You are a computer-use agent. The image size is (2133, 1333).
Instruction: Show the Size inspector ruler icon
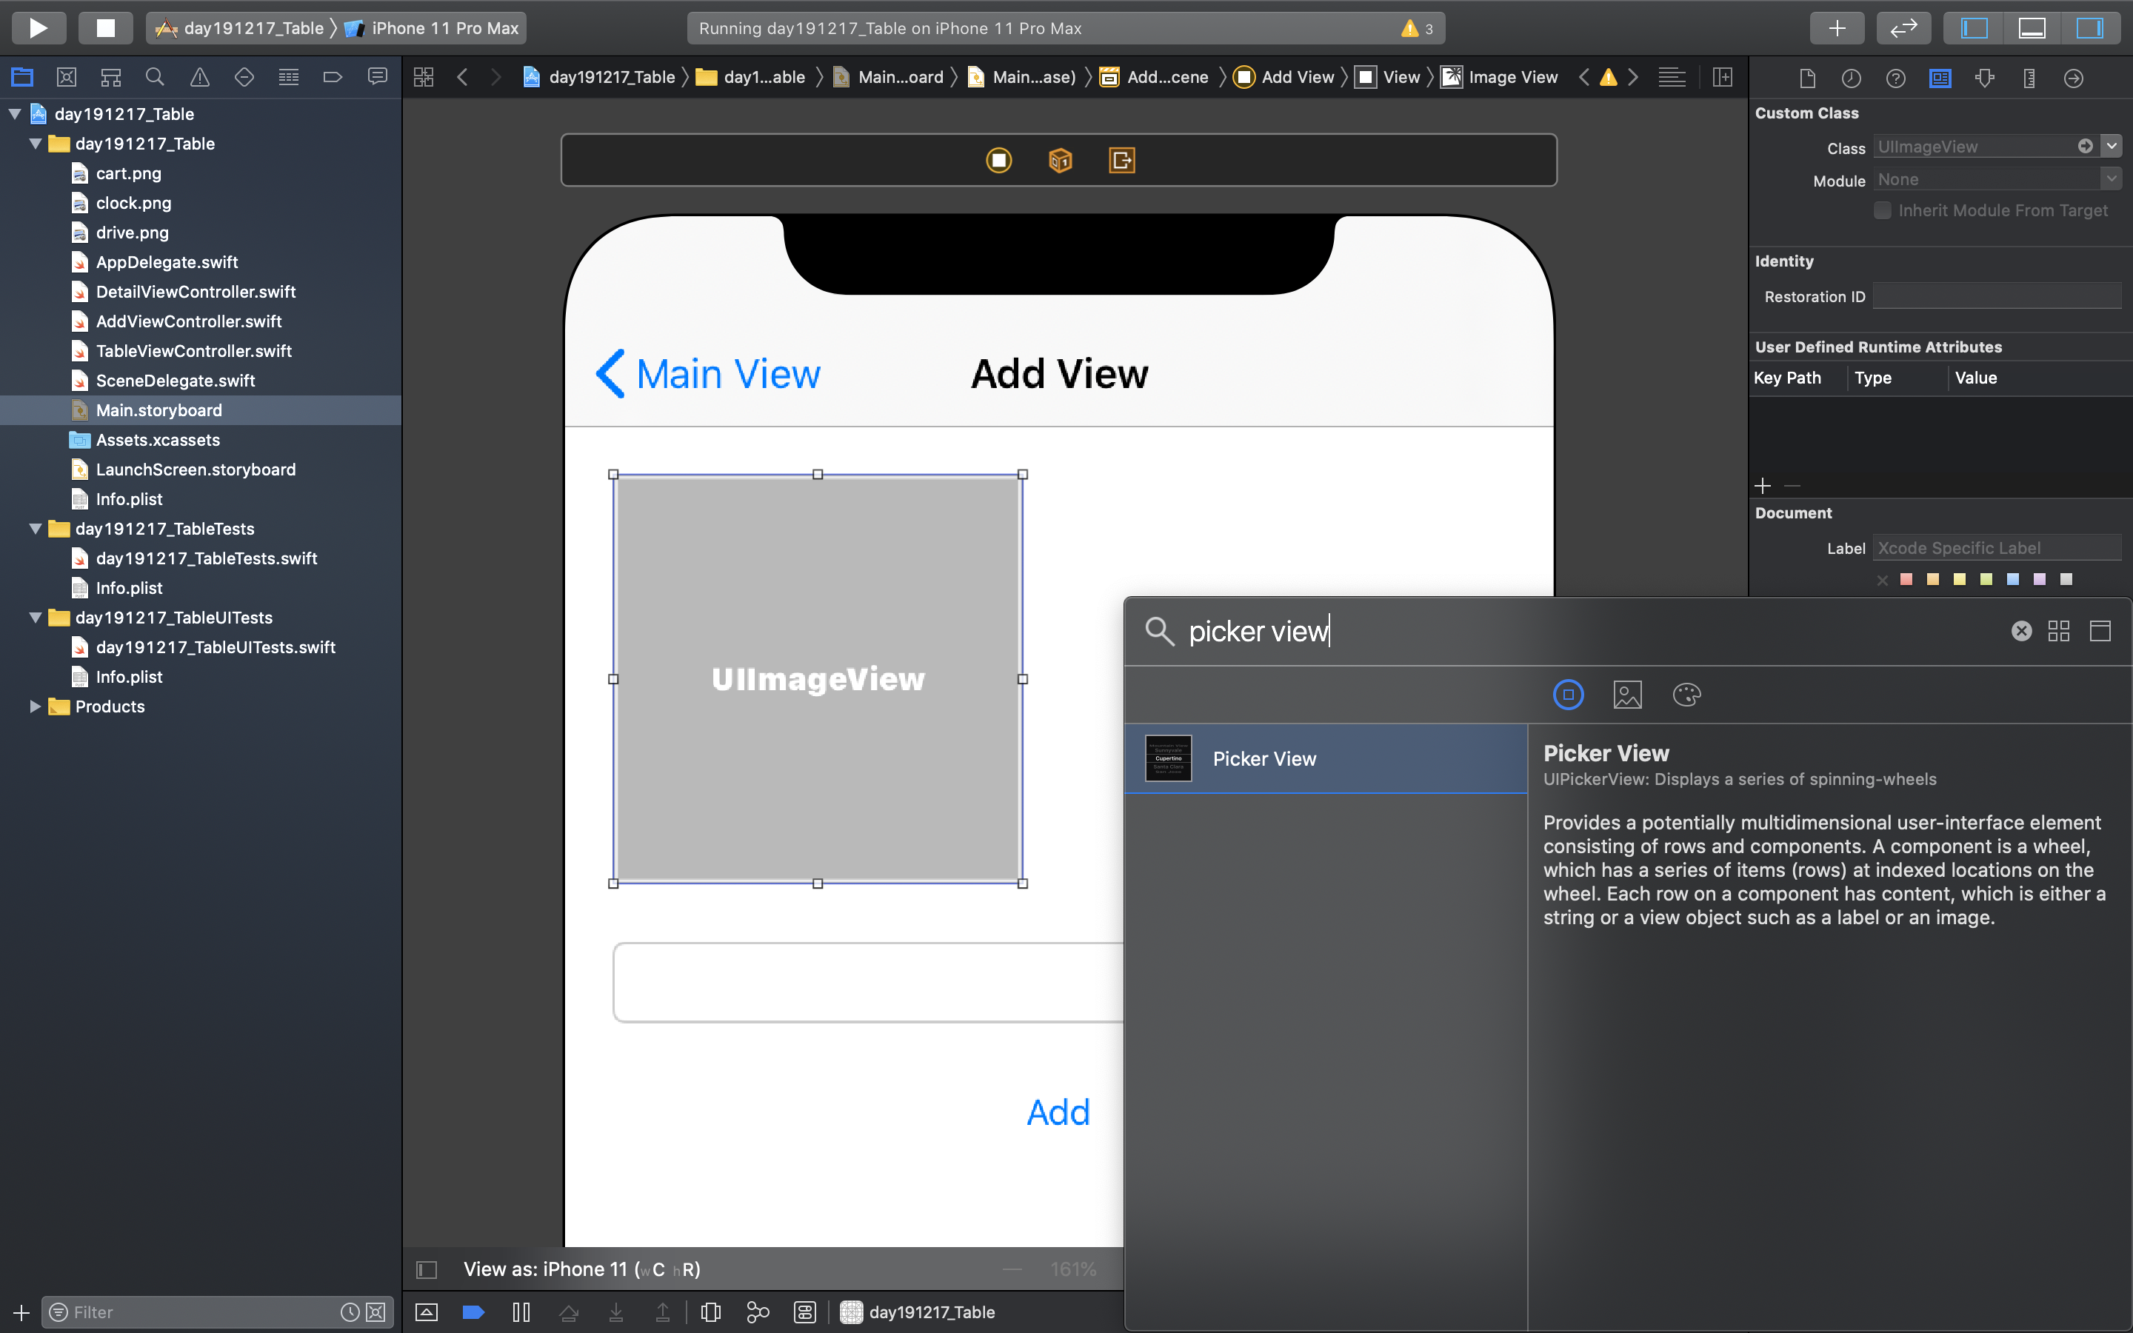click(2029, 78)
